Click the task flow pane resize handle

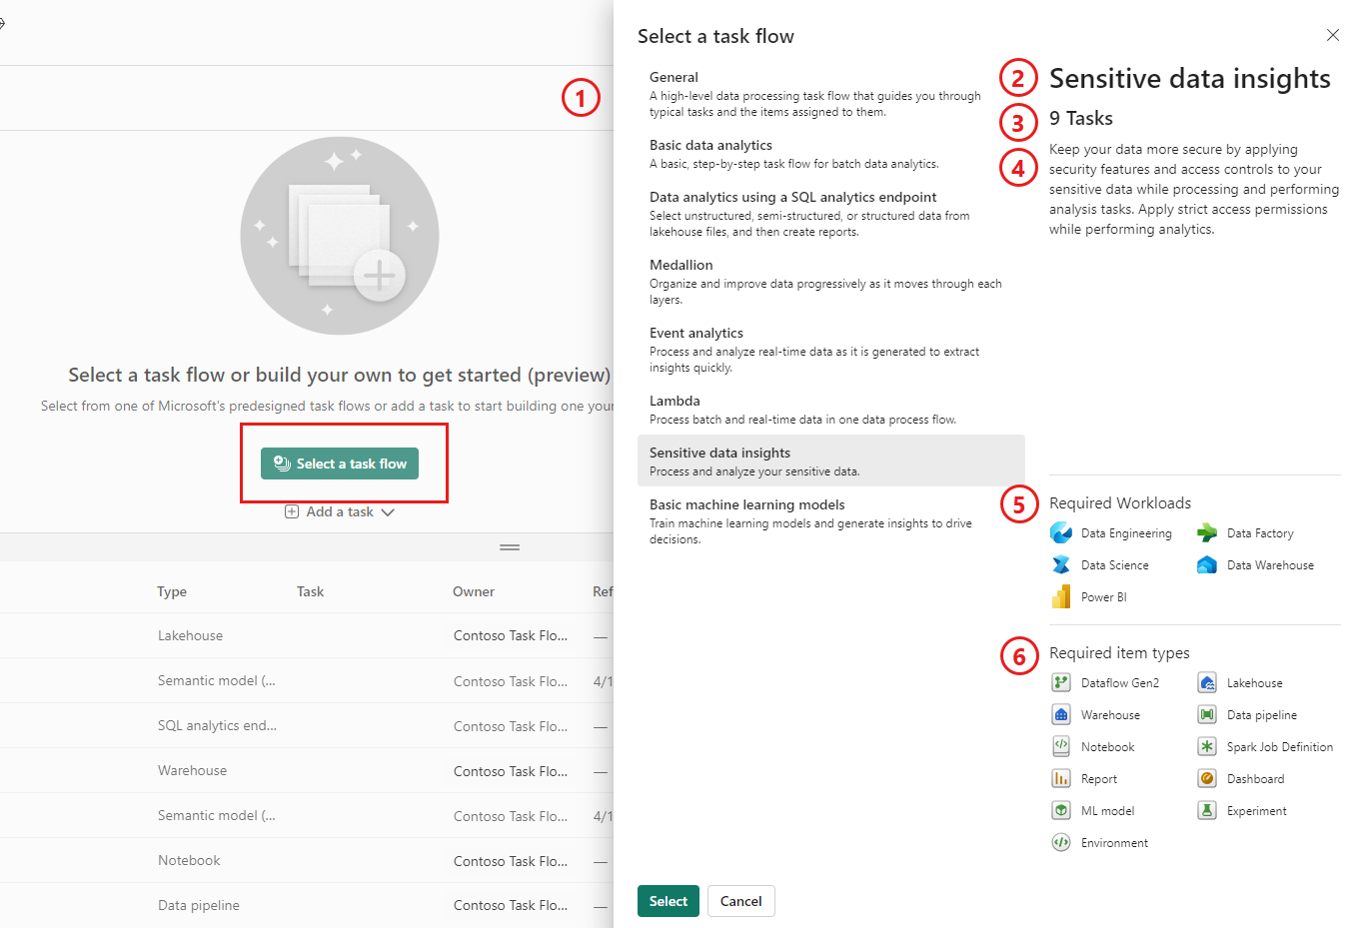tap(510, 547)
